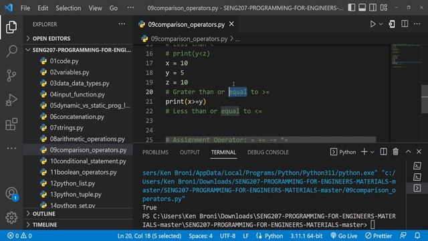Switch to the Debug Console tab
Screen dimensions: 428x241
point(267,152)
